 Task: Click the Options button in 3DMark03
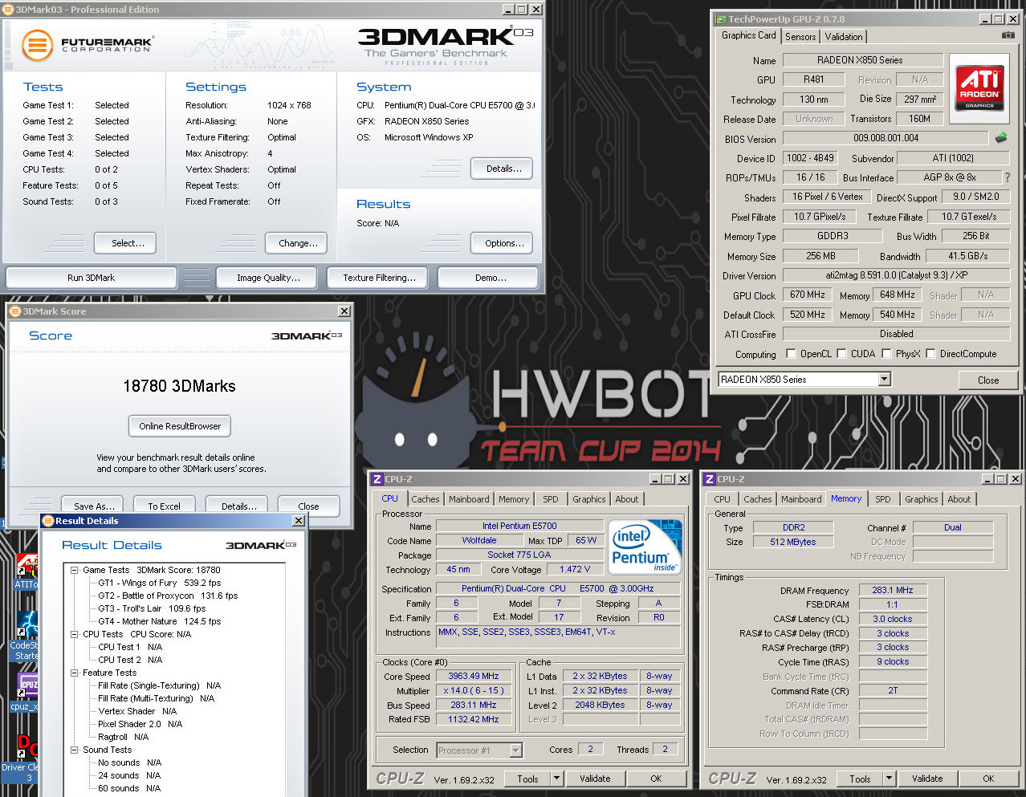503,243
